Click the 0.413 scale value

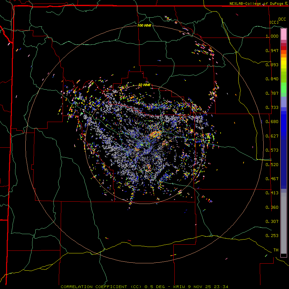272,193
